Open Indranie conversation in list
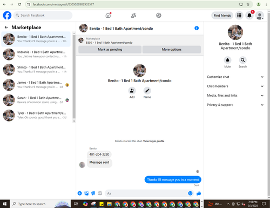This screenshot has height=208, width=270. point(36,54)
